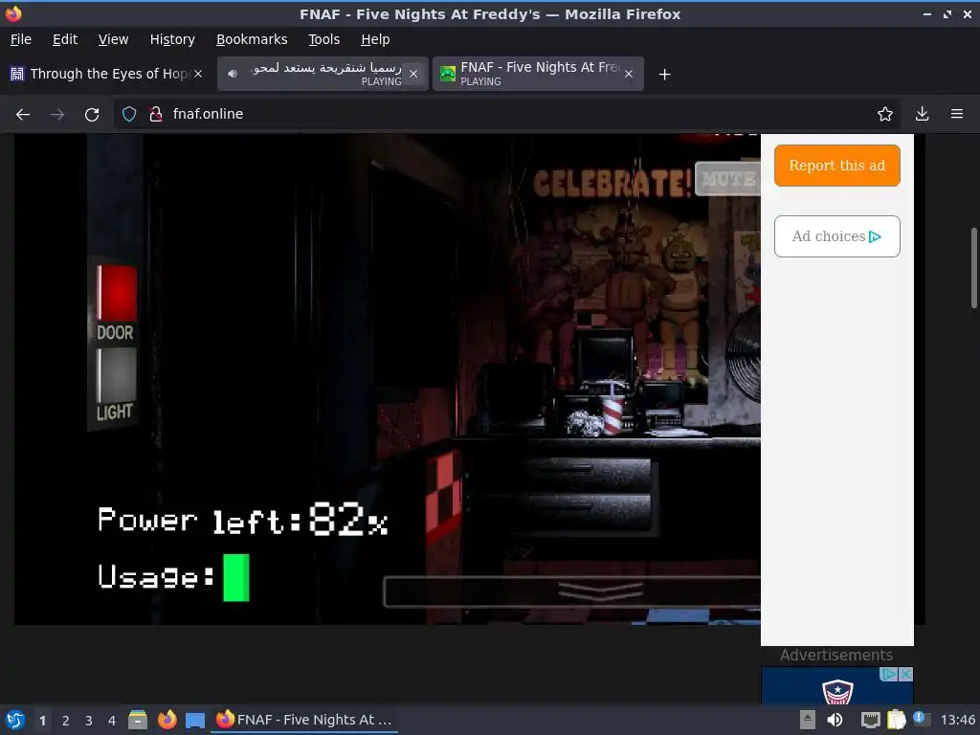The width and height of the screenshot is (980, 735).
Task: Minimize the Firefox window
Action: point(927,13)
